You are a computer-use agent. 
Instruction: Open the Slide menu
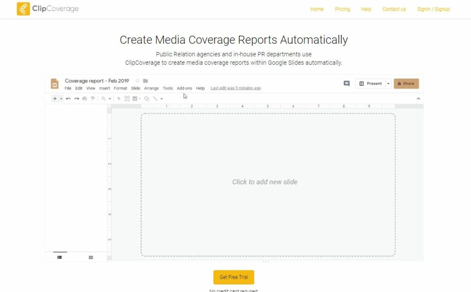click(136, 88)
